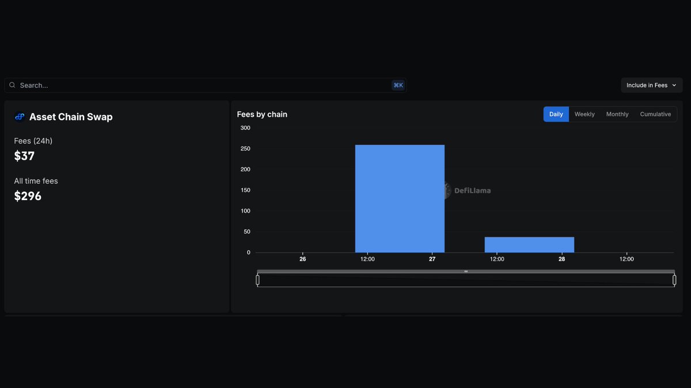Focus the Search input field
Viewport: 691px width, 388px height.
tap(205, 85)
